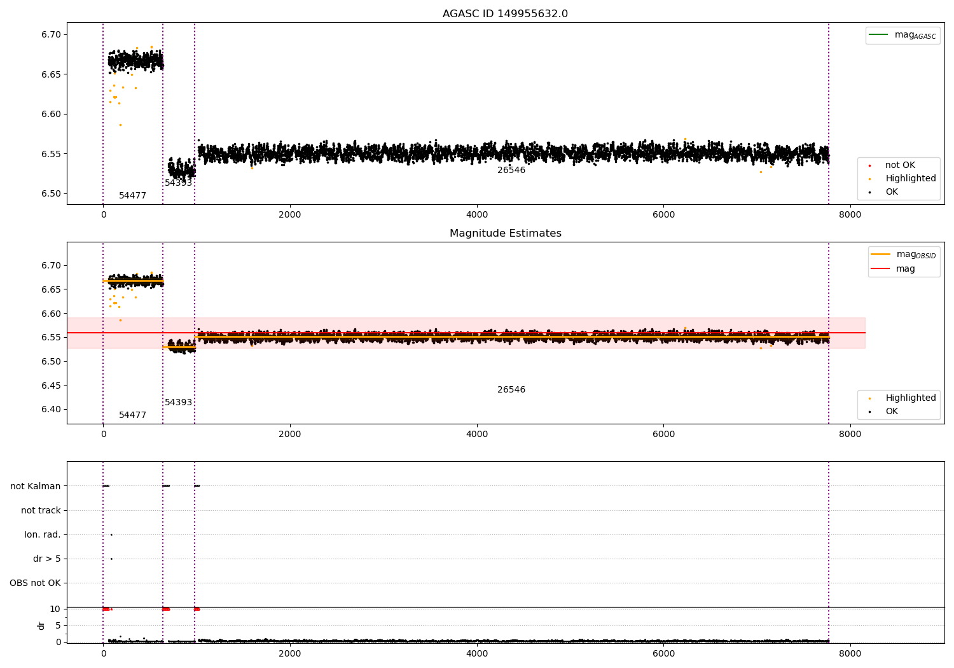Click the OBSID label 26546 in the top plot

pos(511,170)
